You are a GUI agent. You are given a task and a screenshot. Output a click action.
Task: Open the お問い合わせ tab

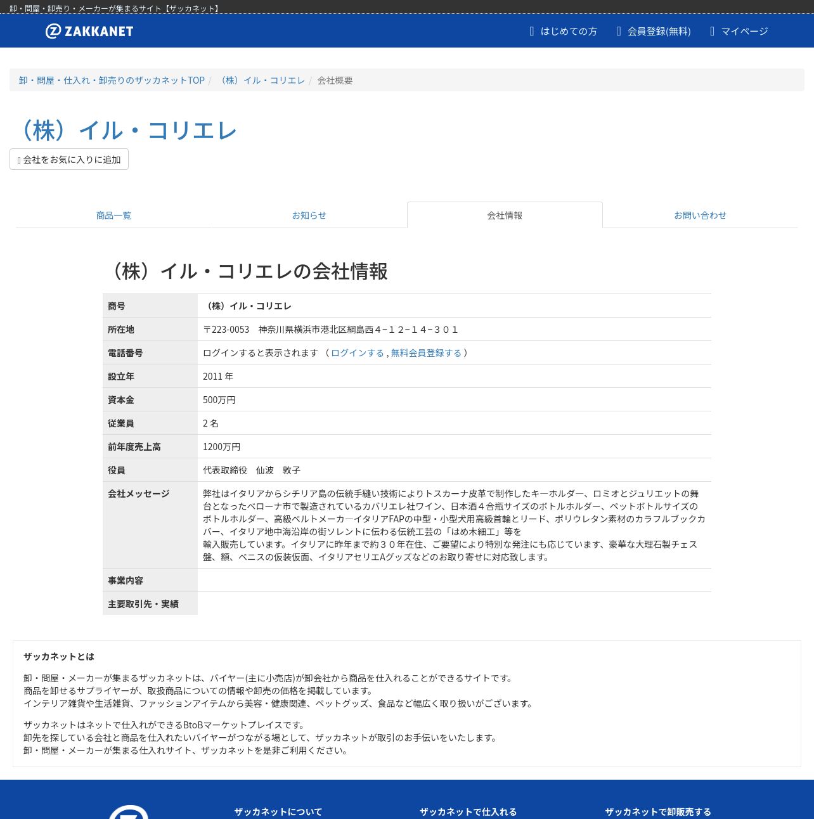(700, 216)
